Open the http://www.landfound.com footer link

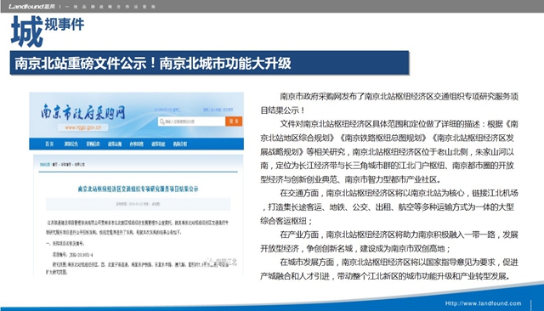(x=484, y=303)
